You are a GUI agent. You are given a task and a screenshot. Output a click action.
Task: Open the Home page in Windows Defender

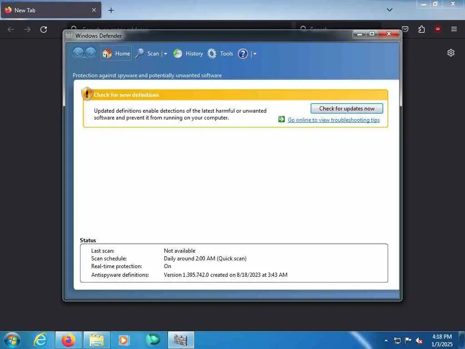tap(116, 54)
